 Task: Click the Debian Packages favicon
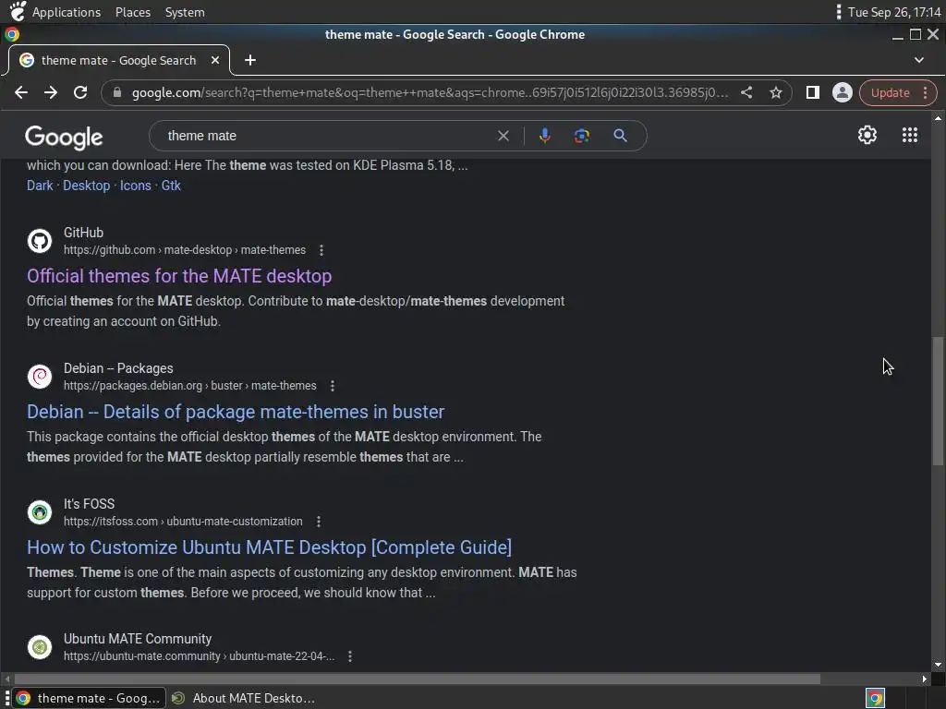tap(40, 377)
